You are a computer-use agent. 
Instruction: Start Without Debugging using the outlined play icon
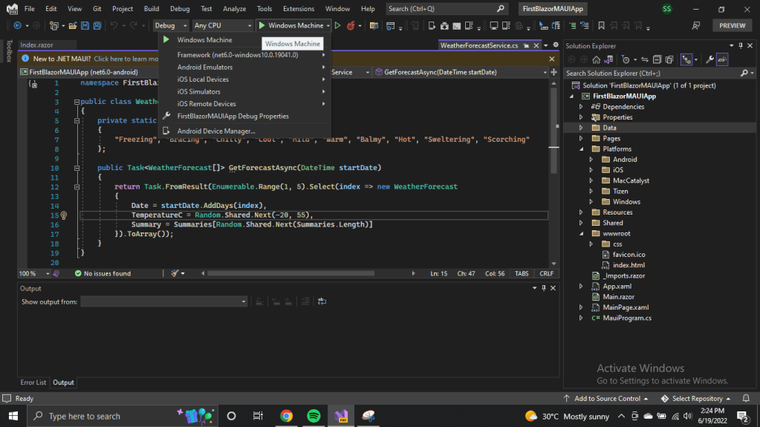[x=338, y=25]
